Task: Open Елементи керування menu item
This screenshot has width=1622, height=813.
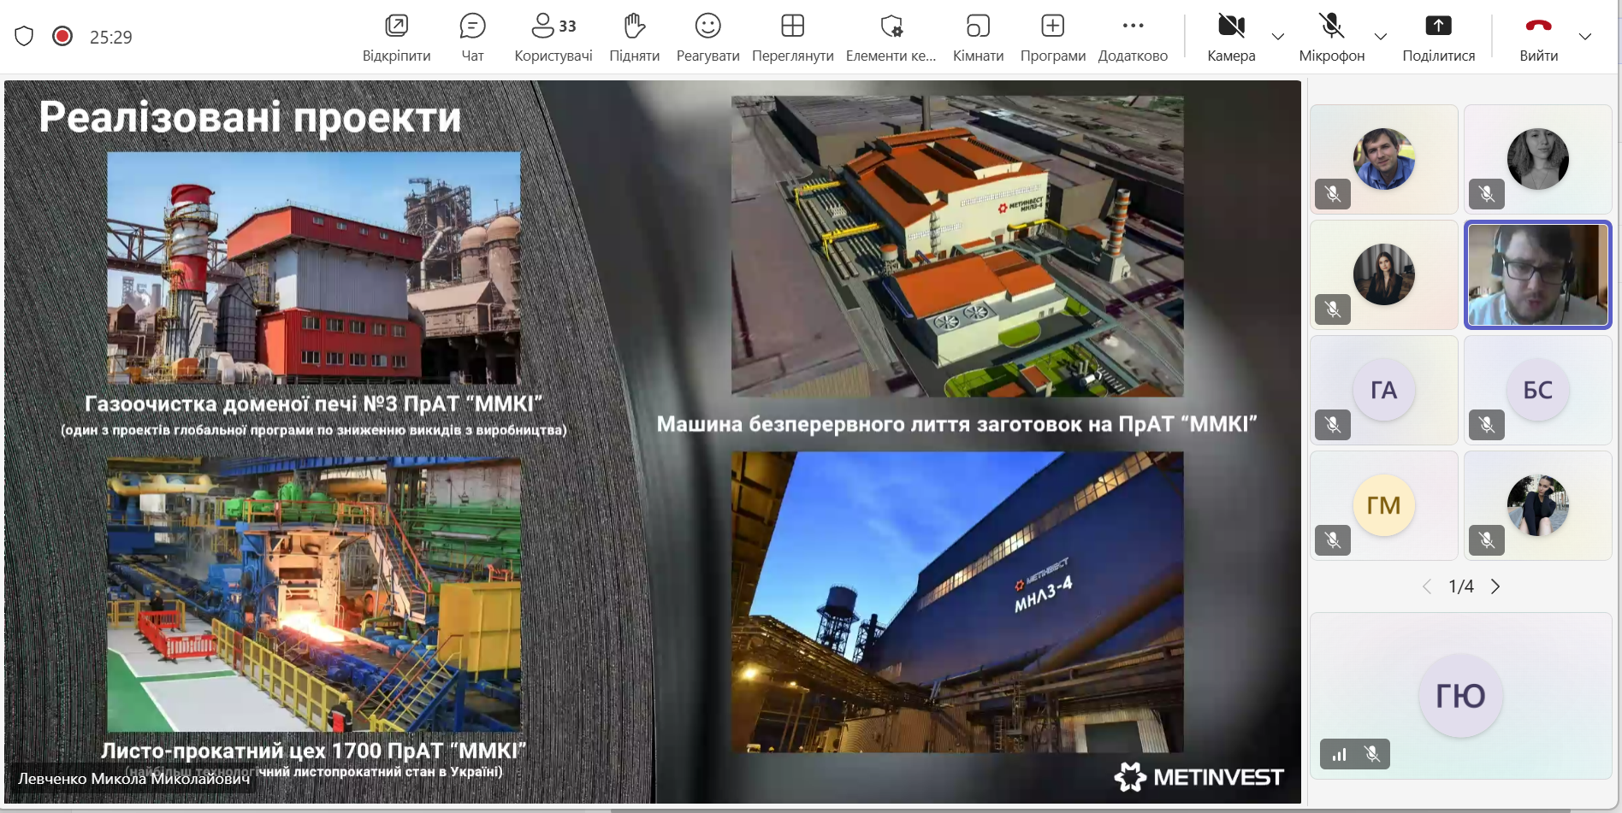Action: click(891, 37)
